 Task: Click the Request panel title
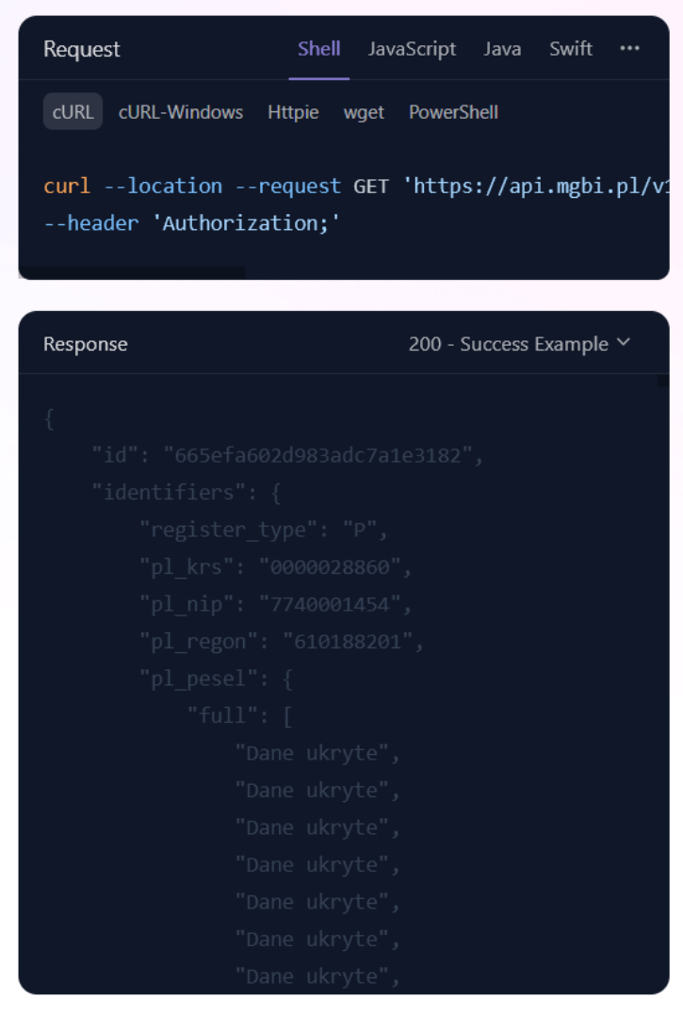81,49
